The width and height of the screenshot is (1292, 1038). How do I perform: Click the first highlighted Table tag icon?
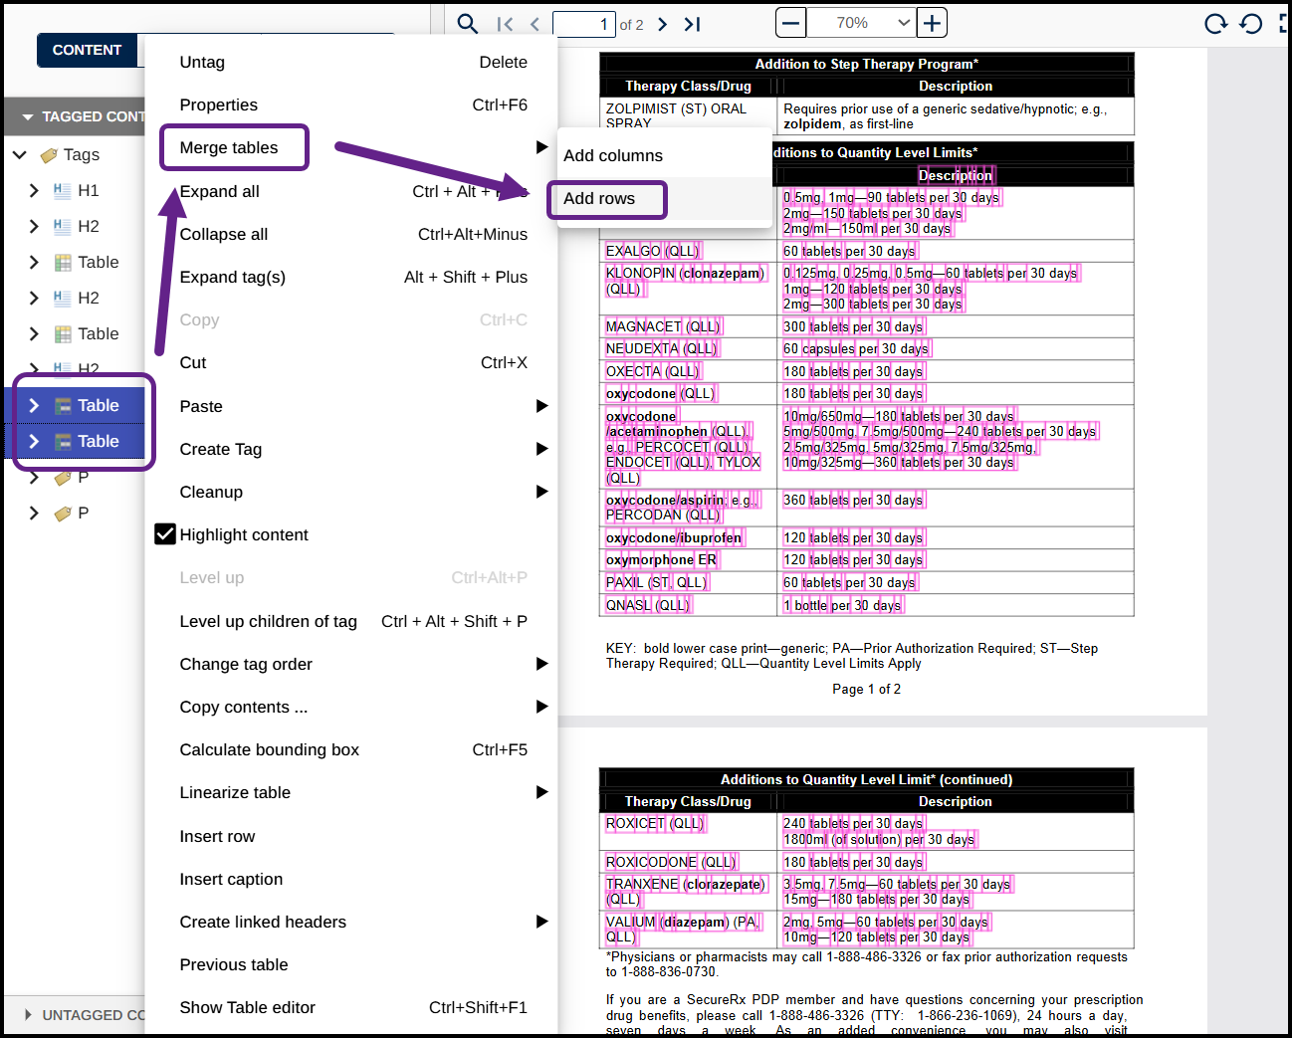(63, 406)
